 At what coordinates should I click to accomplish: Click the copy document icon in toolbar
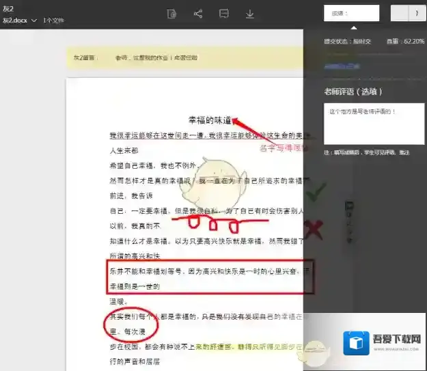click(x=171, y=14)
